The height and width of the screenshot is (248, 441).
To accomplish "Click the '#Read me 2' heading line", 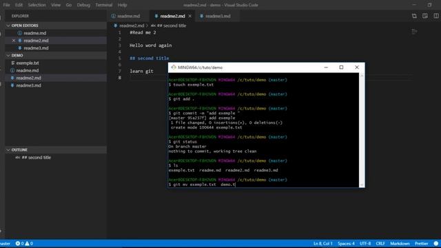I will (143, 32).
